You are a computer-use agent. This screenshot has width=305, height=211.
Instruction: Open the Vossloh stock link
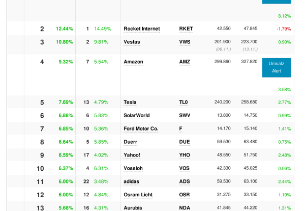pos(133,168)
